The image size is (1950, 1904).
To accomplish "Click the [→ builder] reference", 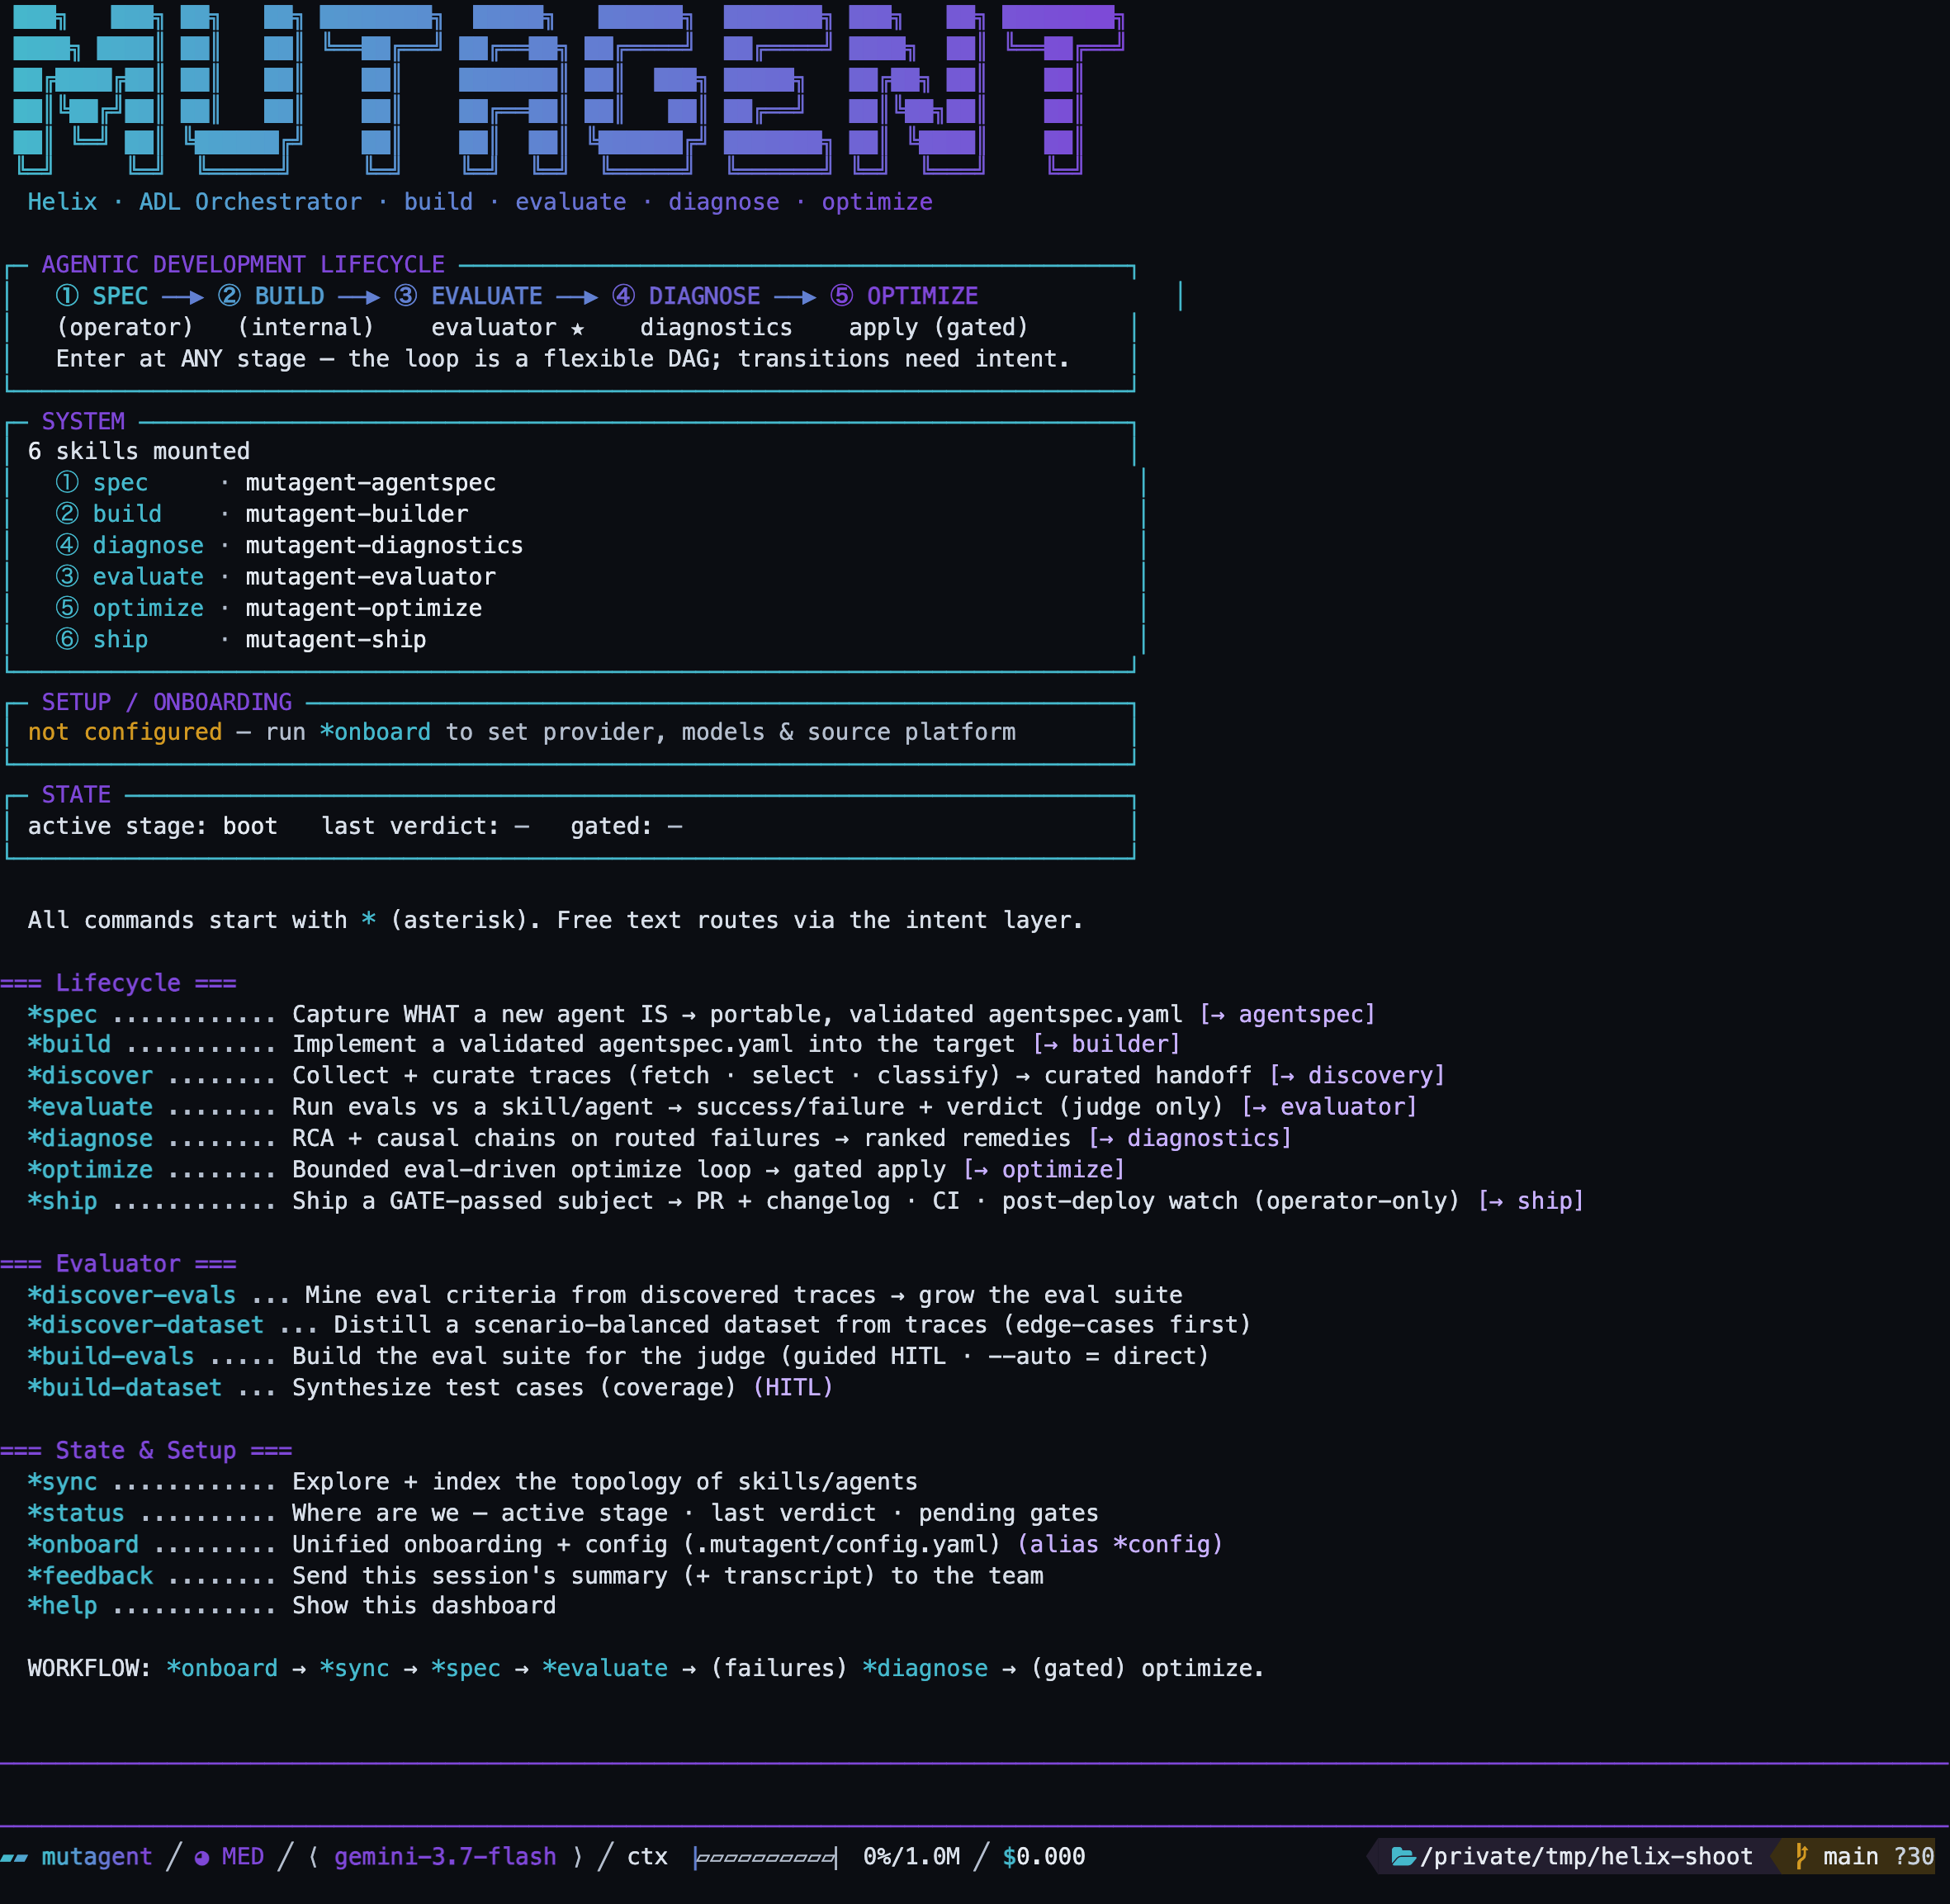I will pyautogui.click(x=1106, y=1044).
